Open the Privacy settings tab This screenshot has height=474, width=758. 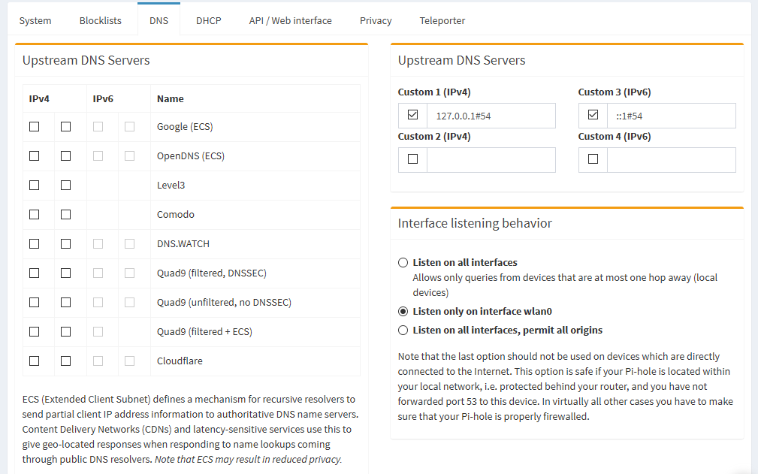375,20
